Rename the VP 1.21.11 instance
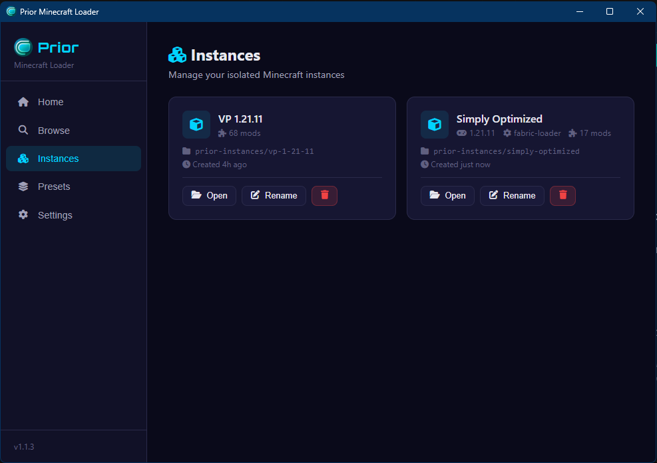 (274, 195)
